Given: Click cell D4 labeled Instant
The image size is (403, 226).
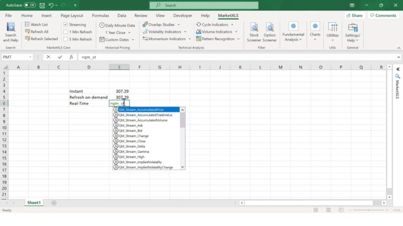Looking at the screenshot, I should pos(89,91).
